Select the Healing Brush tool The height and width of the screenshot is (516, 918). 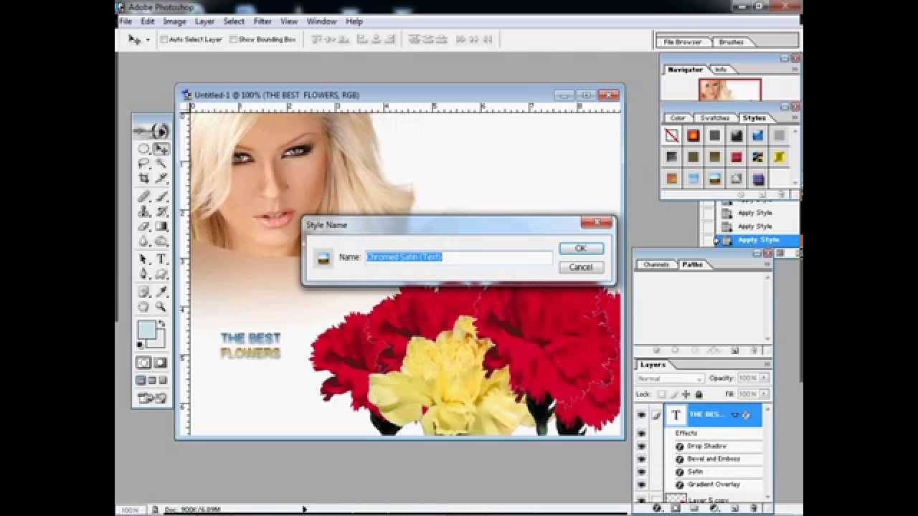(143, 196)
